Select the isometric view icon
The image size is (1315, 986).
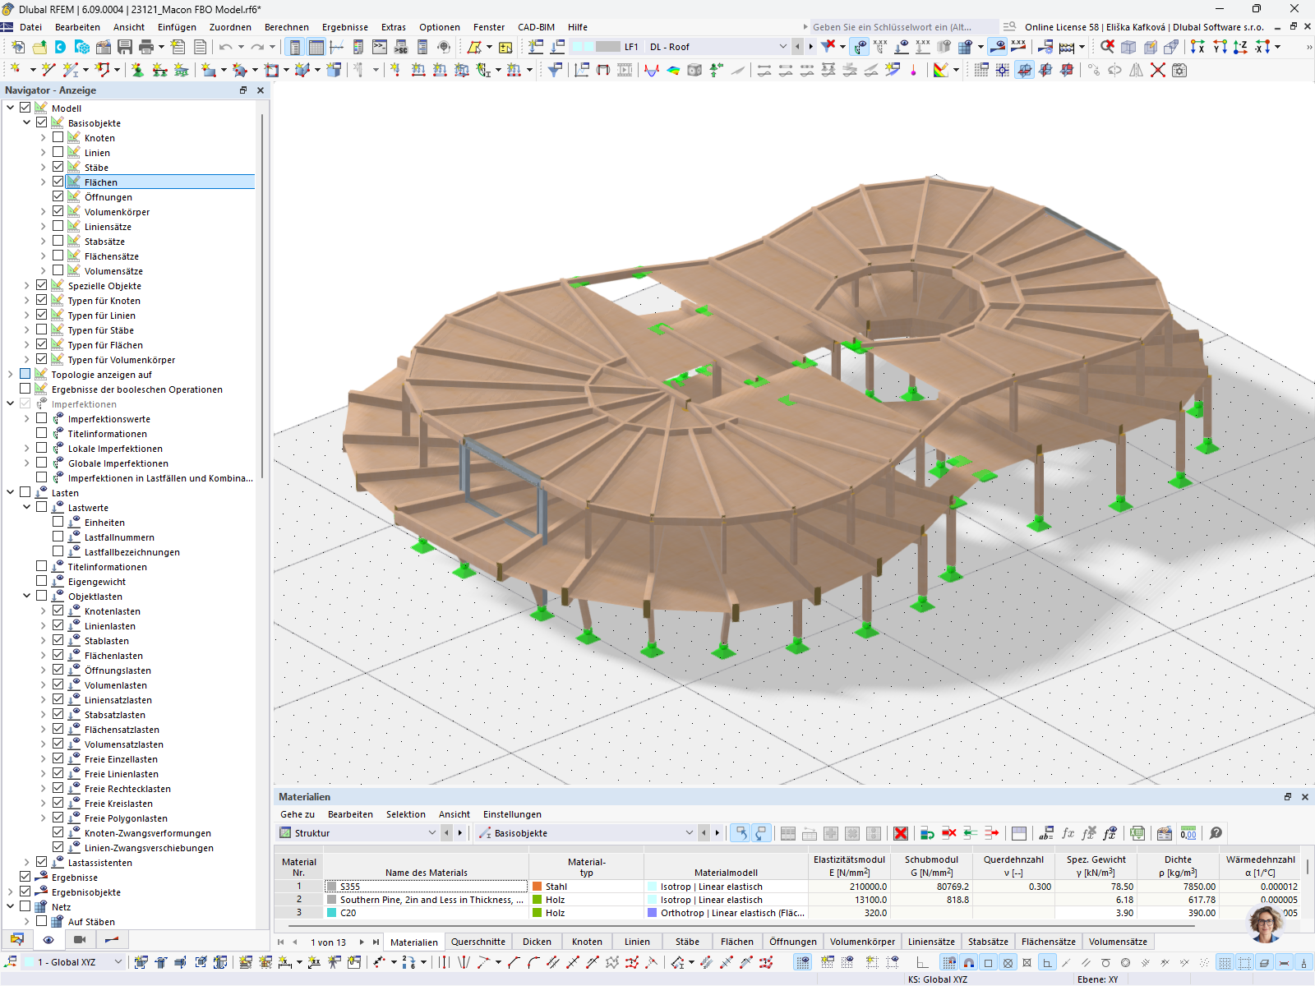[x=1128, y=47]
